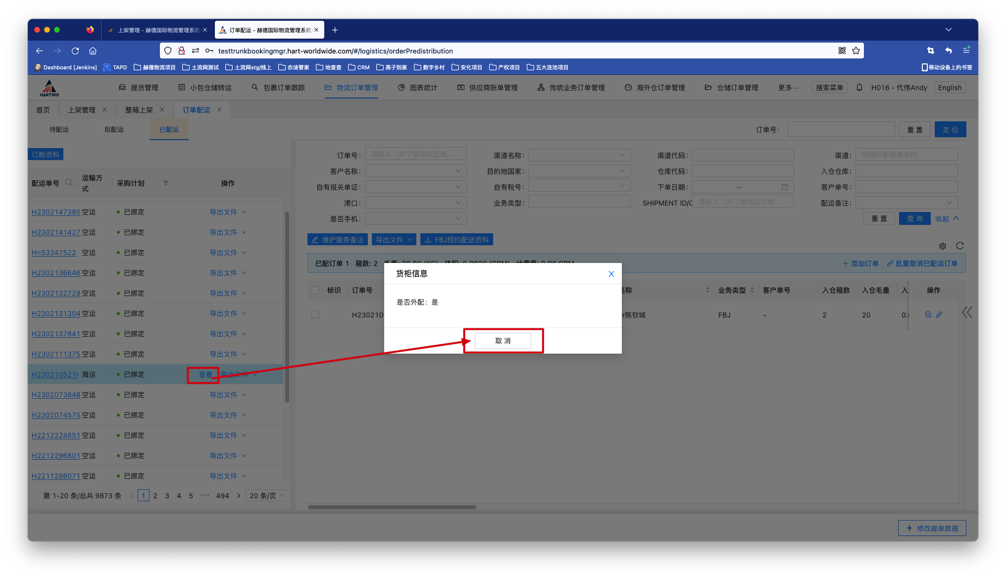This screenshot has height=578, width=1006.
Task: Click the table settings gear icon
Action: [x=943, y=246]
